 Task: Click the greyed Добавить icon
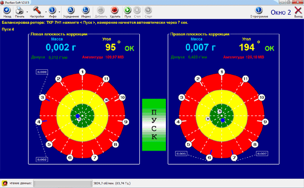pos(101,12)
